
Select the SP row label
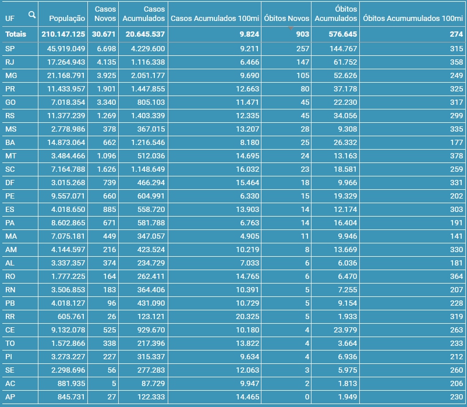click(x=10, y=48)
